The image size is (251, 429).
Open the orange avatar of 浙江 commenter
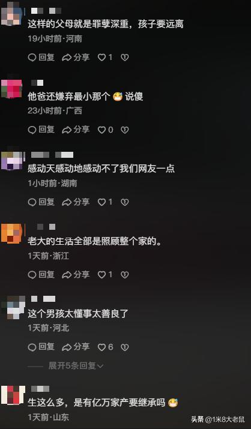tap(12, 233)
